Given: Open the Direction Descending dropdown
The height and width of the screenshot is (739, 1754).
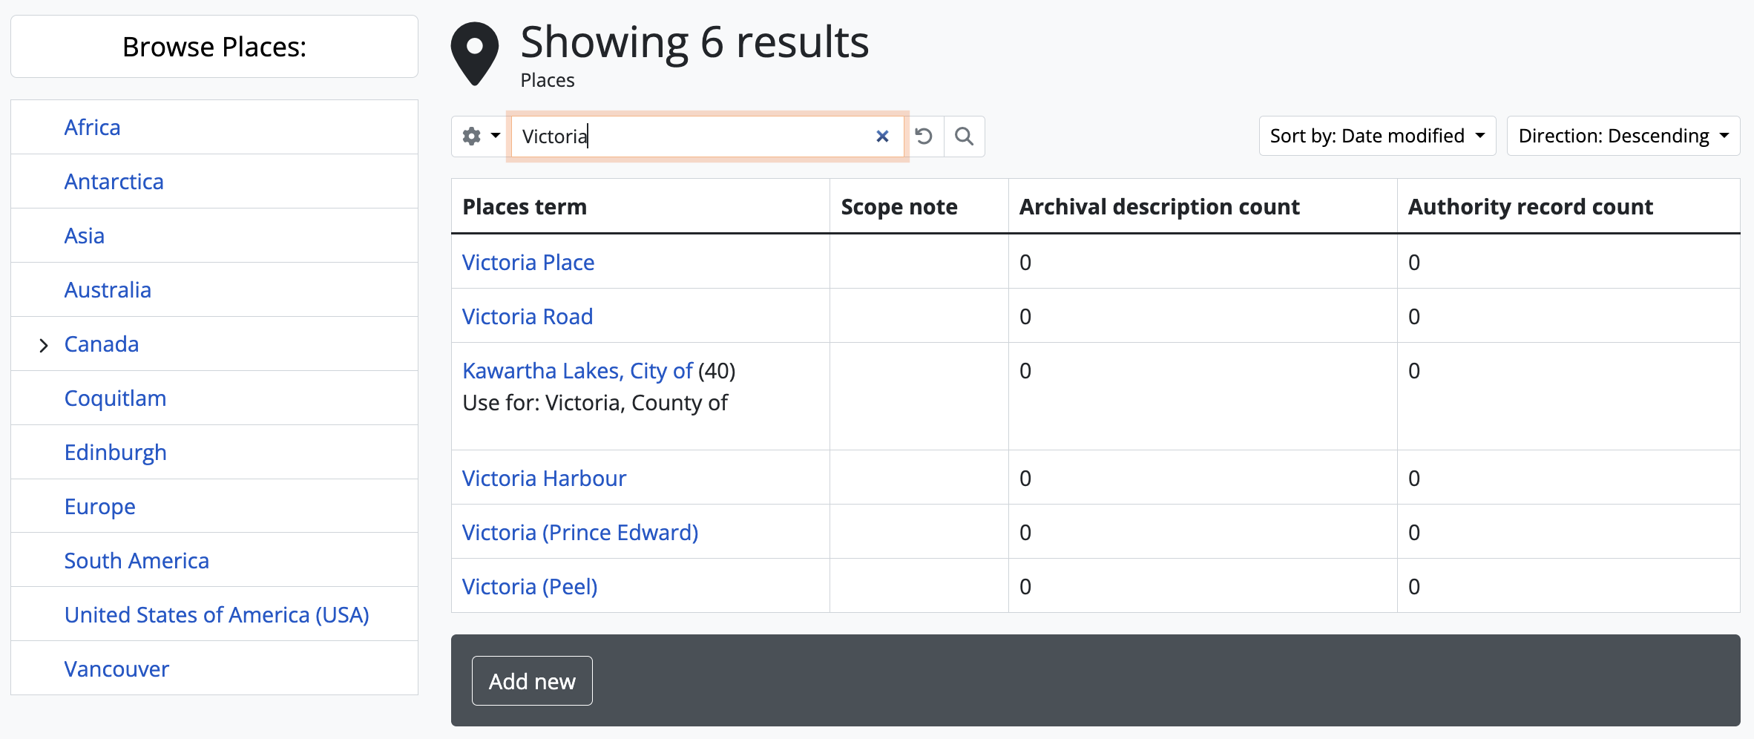Looking at the screenshot, I should click(x=1623, y=136).
